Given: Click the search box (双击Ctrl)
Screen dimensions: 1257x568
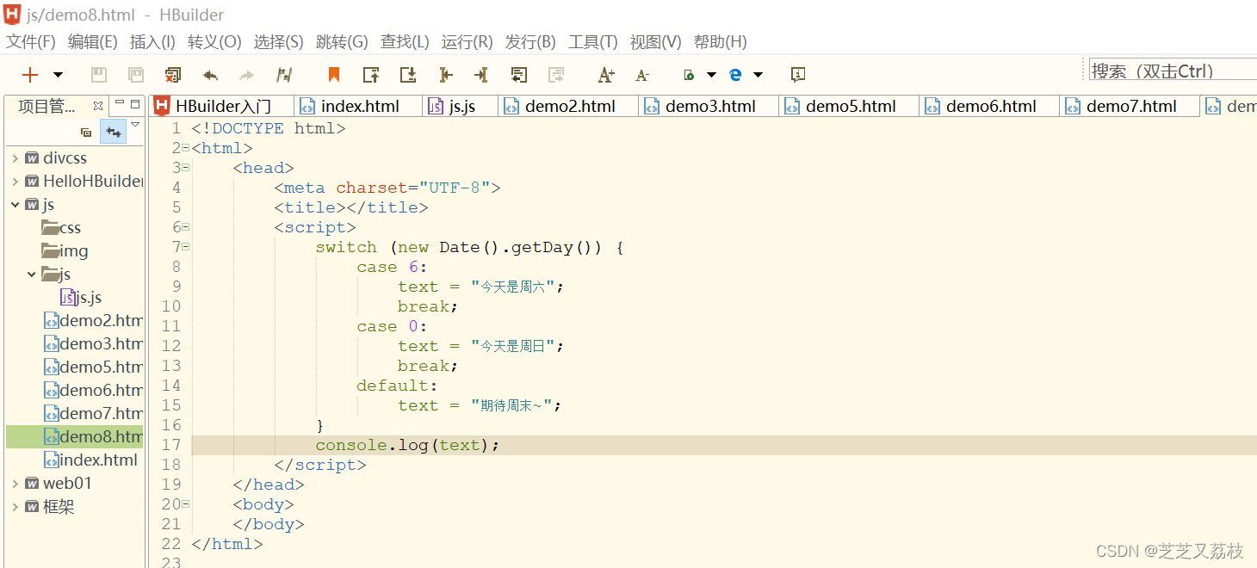Looking at the screenshot, I should (x=1172, y=71).
